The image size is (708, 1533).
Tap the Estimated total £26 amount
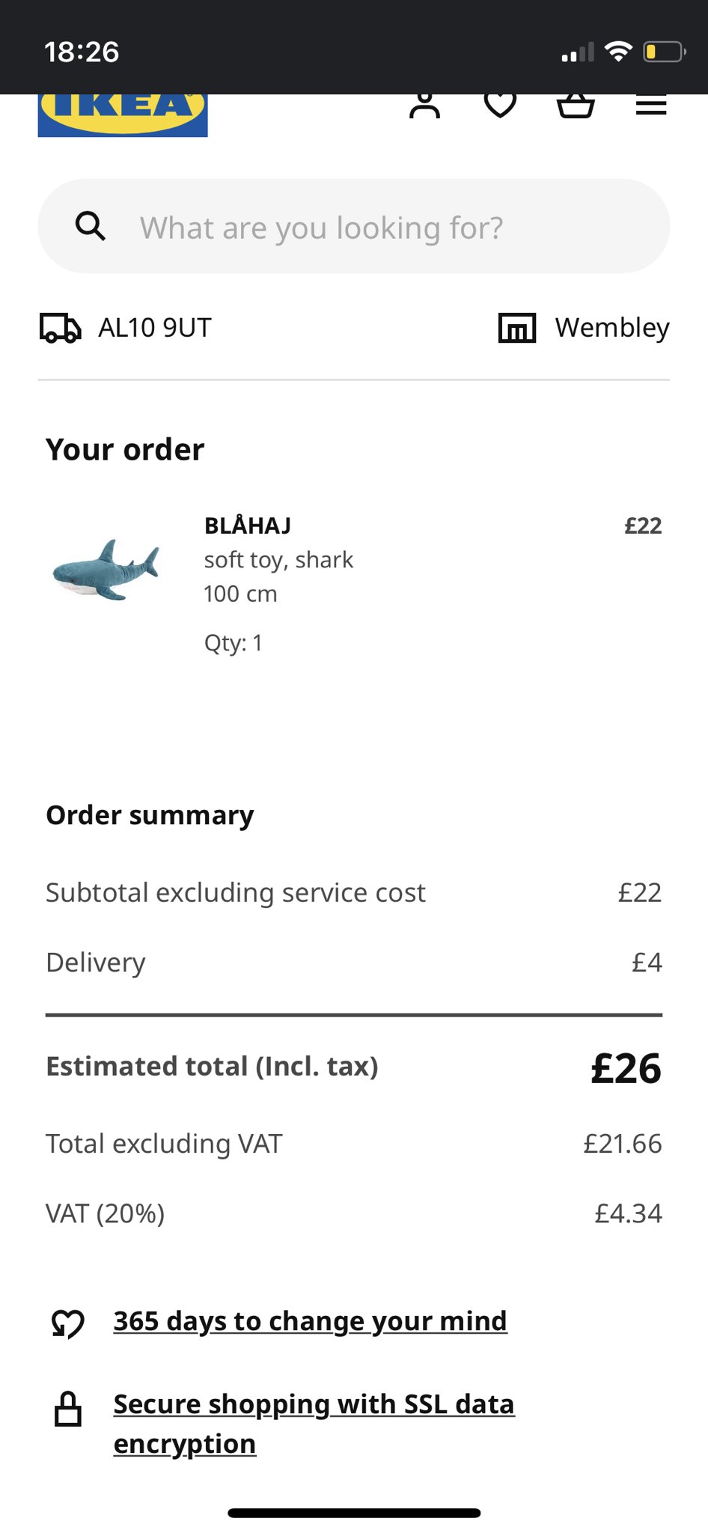(626, 1068)
